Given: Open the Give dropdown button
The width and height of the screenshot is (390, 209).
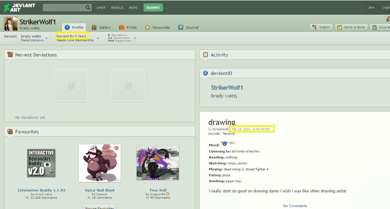Looking at the screenshot, I should (380, 27).
